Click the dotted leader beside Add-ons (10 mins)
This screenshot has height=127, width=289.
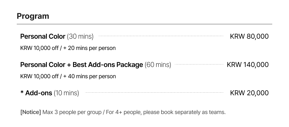(154, 93)
